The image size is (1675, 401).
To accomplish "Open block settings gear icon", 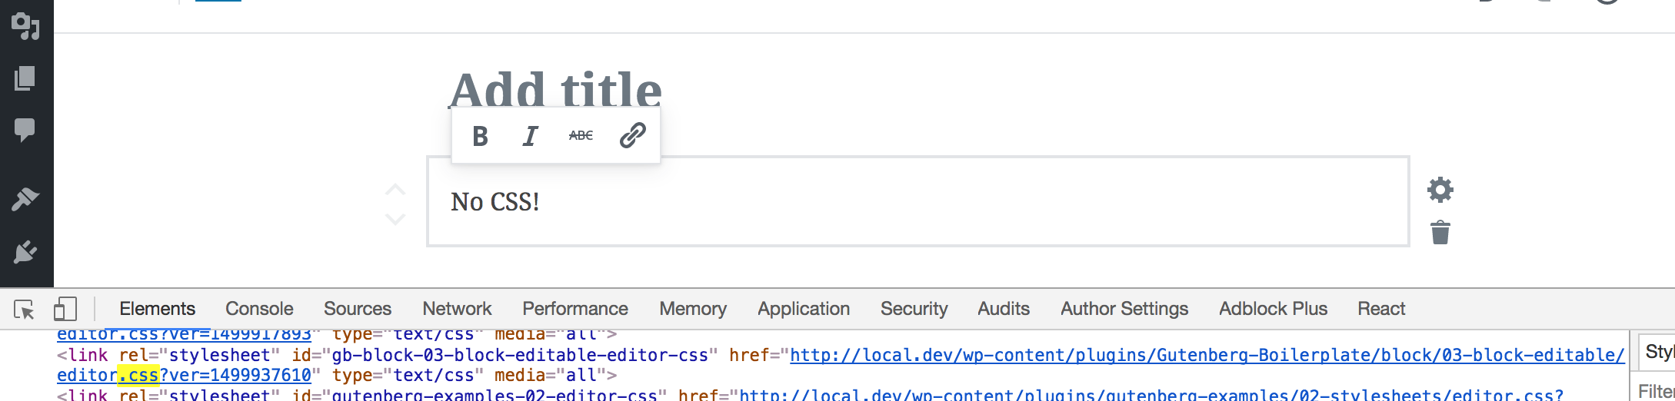I will [x=1440, y=190].
